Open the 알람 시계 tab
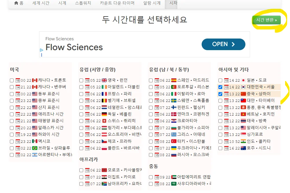This screenshot has height=193, width=290. [x=152, y=3]
